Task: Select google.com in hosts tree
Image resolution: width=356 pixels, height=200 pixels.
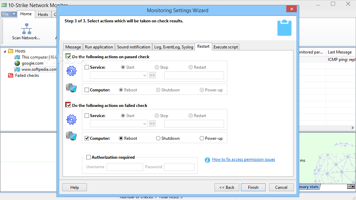Action: coord(32,63)
